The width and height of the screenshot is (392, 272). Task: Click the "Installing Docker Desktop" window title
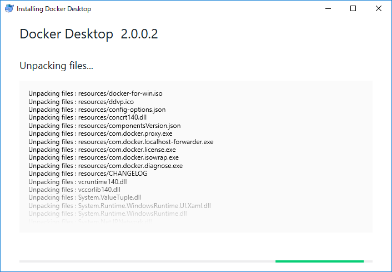(54, 9)
